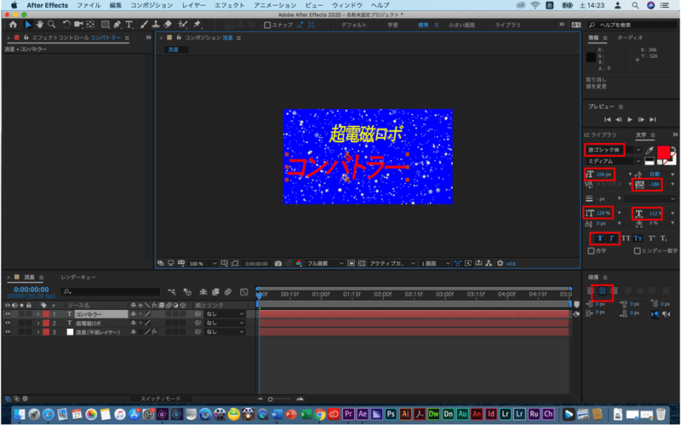This screenshot has width=681, height=425.
Task: Open the viewer magnification 100 % dropdown
Action: 203,263
